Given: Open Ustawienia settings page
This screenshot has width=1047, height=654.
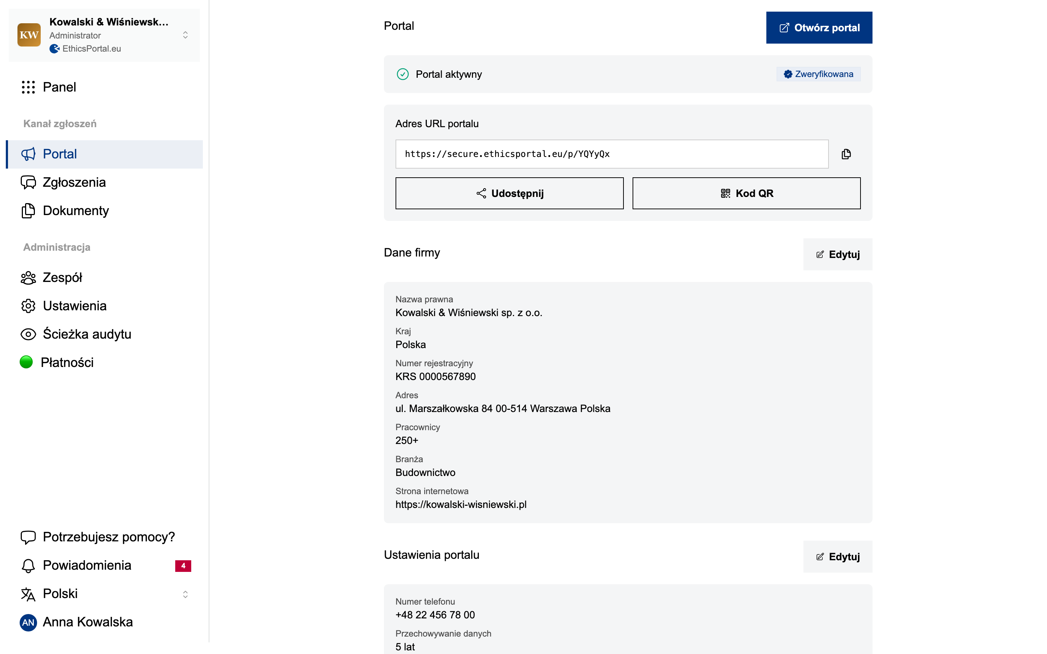Looking at the screenshot, I should (x=104, y=306).
